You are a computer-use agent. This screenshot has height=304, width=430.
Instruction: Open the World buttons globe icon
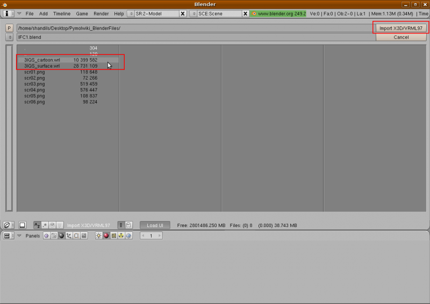(x=128, y=236)
